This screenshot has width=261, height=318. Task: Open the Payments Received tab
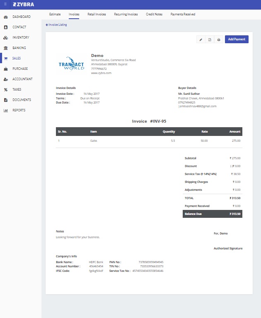click(183, 14)
